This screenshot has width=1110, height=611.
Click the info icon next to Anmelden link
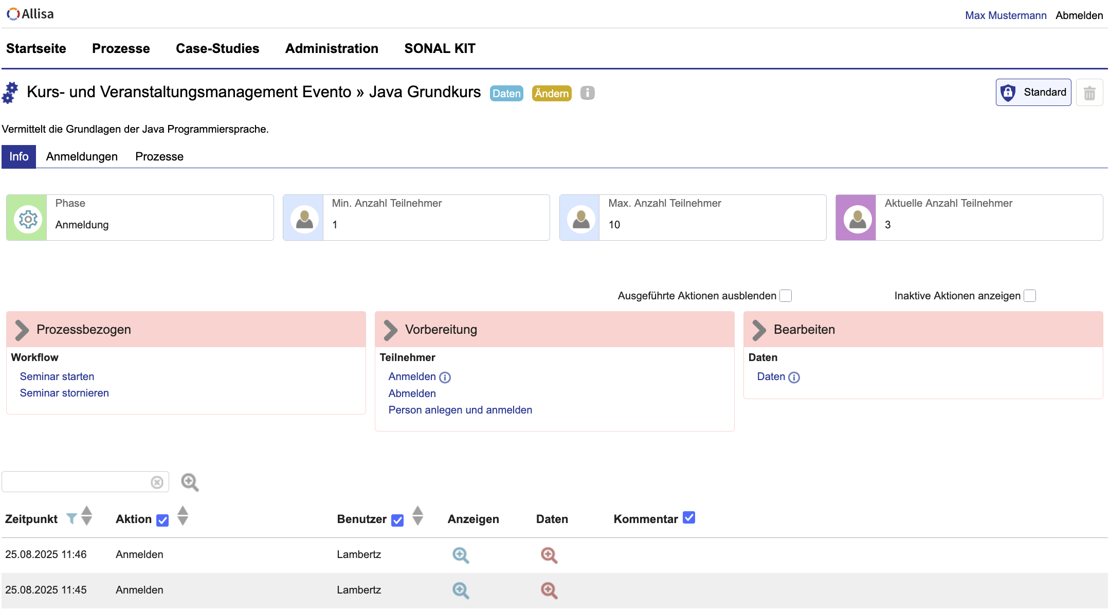pos(445,378)
